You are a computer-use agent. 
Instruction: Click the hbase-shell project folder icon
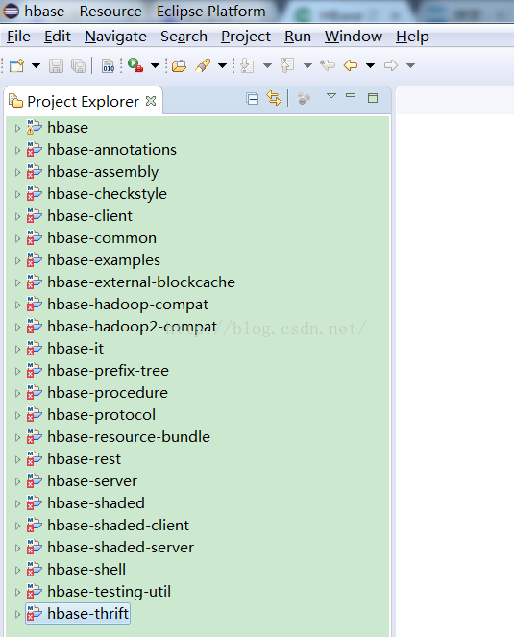pyautogui.click(x=35, y=570)
